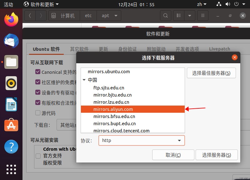Image resolution: width=250 pixels, height=180 pixels.
Task: Switch to the 附加驱动 tab
Action: tap(156, 49)
